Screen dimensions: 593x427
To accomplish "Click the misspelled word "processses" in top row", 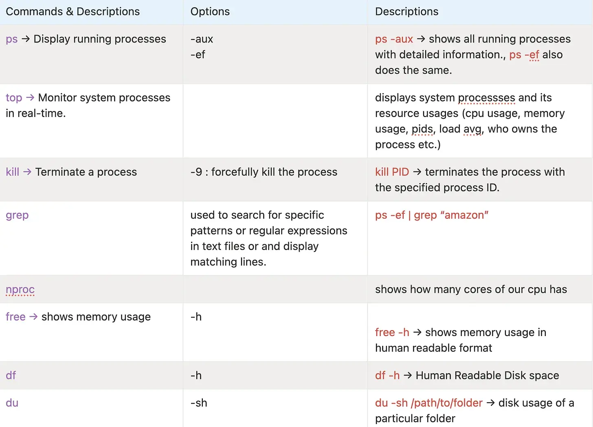I will (487, 98).
